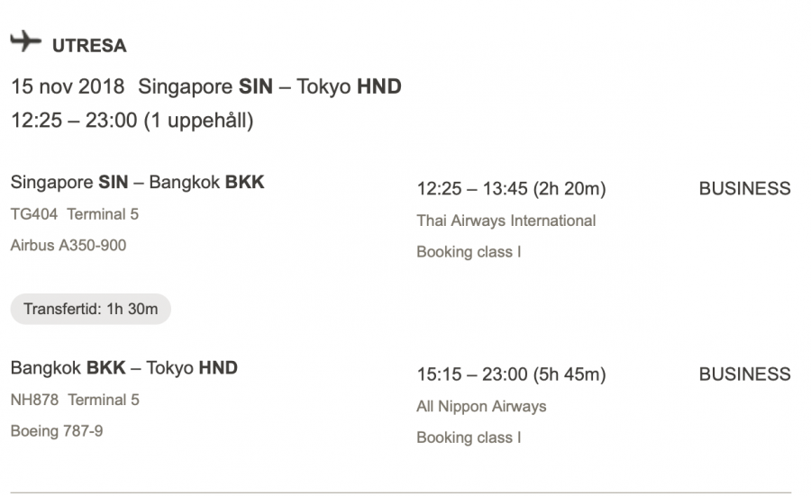Select the 12:25 – 13:45 (2h 20m) flight time
Image resolution: width=811 pixels, height=496 pixels.
(511, 189)
